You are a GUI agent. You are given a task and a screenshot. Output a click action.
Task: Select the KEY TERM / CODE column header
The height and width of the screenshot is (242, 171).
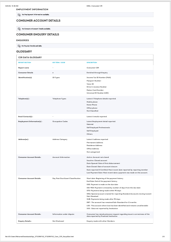59,63
